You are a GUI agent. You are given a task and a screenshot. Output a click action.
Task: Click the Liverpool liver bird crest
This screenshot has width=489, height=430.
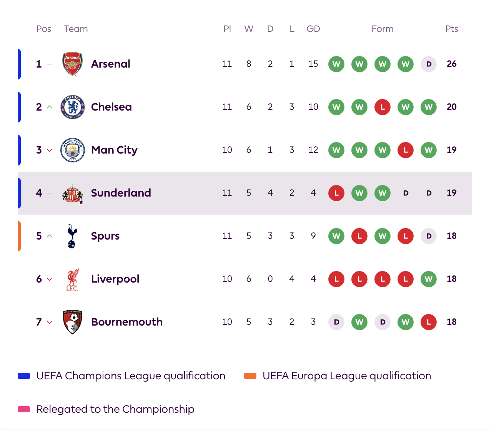pos(72,279)
